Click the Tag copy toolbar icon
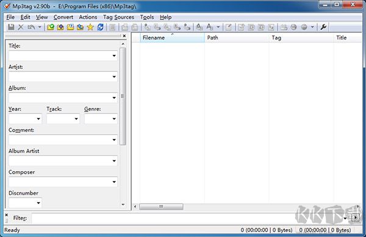 pos(124,27)
